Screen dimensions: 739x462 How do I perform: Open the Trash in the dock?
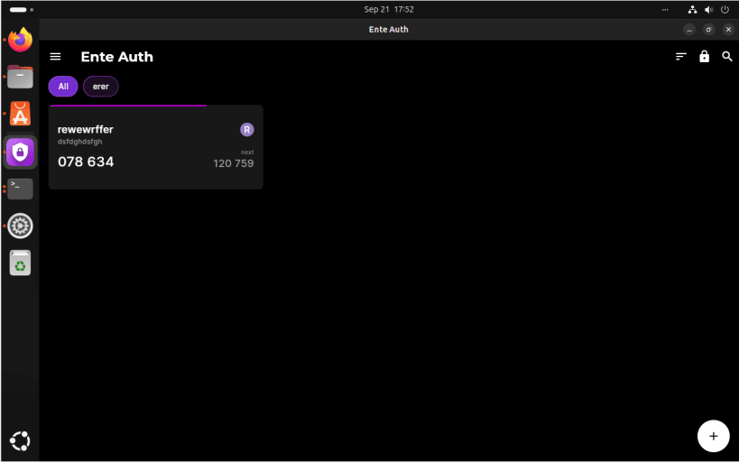tap(20, 263)
